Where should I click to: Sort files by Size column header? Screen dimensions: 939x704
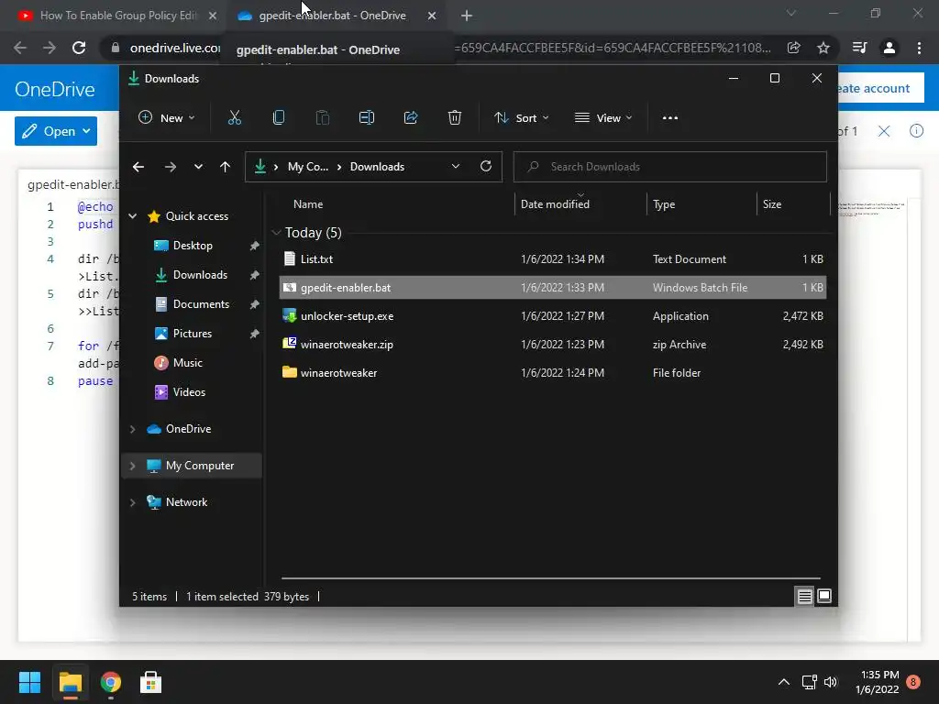(772, 204)
